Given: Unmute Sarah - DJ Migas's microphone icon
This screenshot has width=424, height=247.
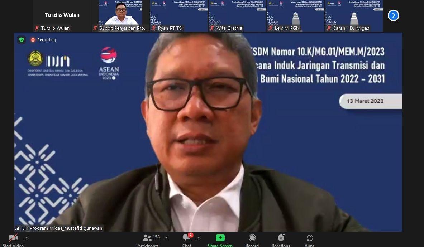Looking at the screenshot, I should pyautogui.click(x=329, y=28).
